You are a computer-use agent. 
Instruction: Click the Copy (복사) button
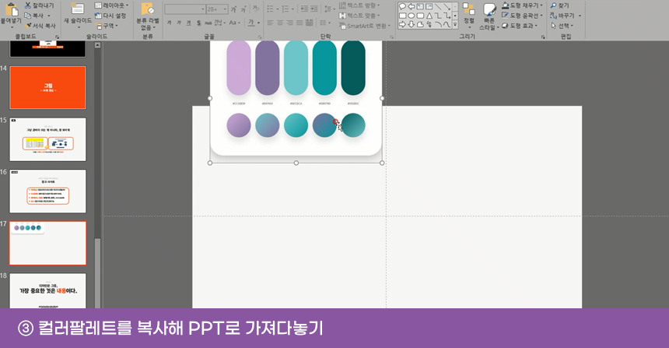point(34,16)
